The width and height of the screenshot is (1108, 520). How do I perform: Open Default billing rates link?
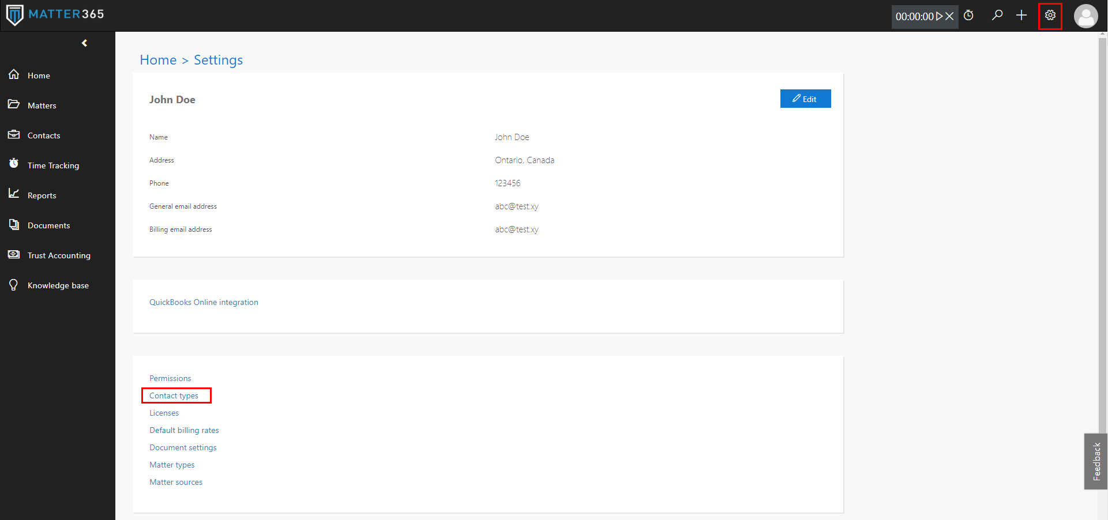(x=184, y=430)
